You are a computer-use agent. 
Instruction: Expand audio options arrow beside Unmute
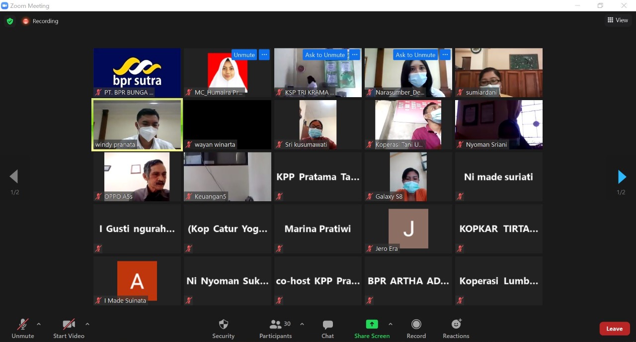click(39, 324)
